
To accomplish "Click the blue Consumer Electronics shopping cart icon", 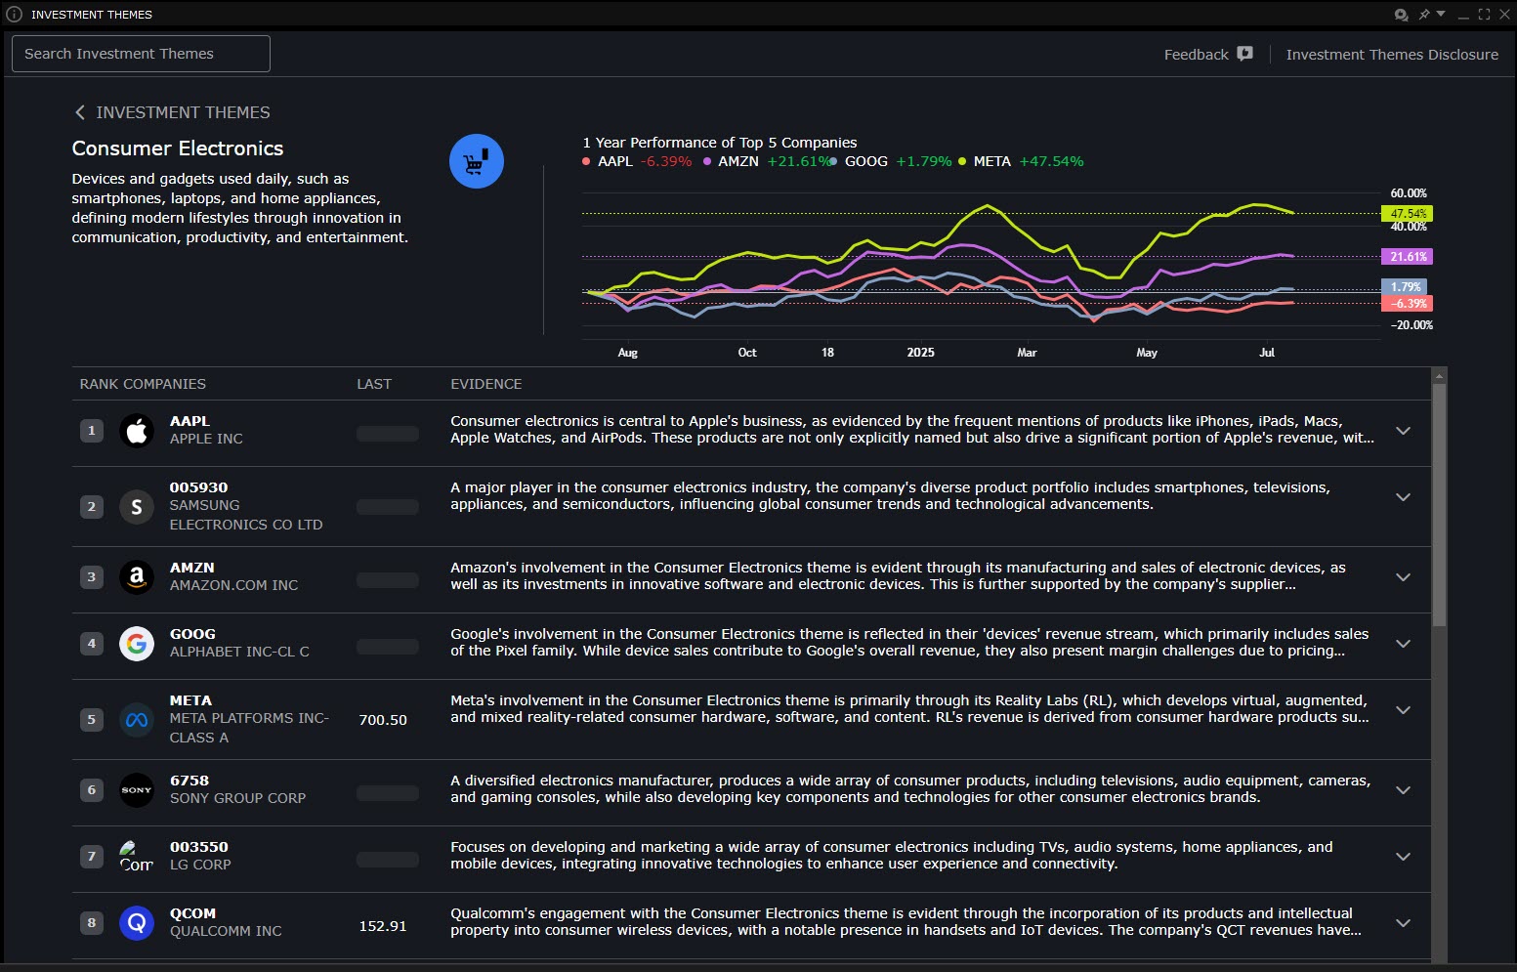I will [x=477, y=161].
